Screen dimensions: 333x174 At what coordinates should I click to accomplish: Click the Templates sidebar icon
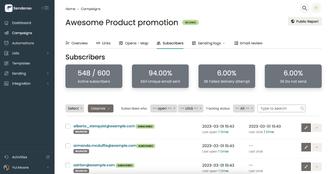point(6,64)
